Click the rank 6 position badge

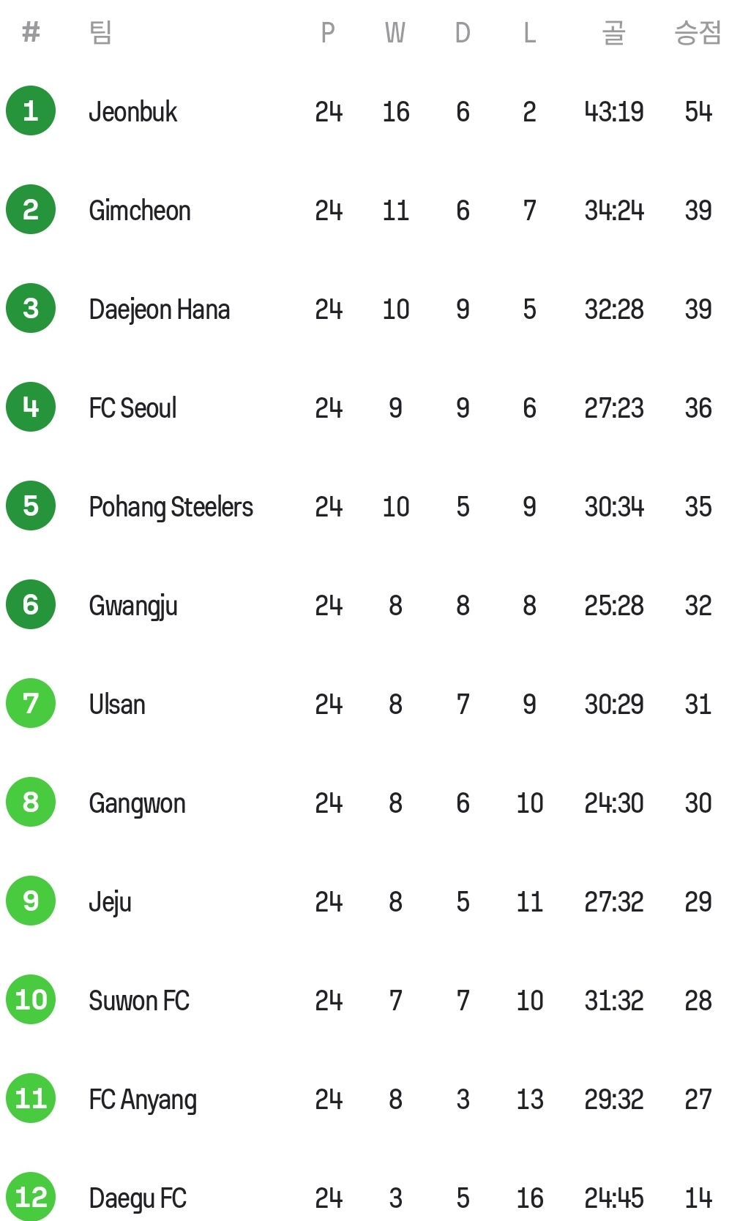[31, 604]
